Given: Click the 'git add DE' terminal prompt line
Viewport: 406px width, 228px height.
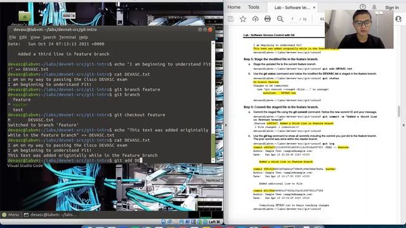Looking at the screenshot, I should (x=75, y=160).
